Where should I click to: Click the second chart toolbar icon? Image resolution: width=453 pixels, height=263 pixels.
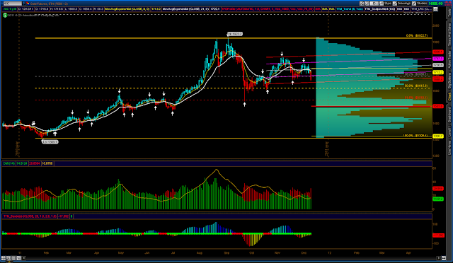[x=367, y=4]
